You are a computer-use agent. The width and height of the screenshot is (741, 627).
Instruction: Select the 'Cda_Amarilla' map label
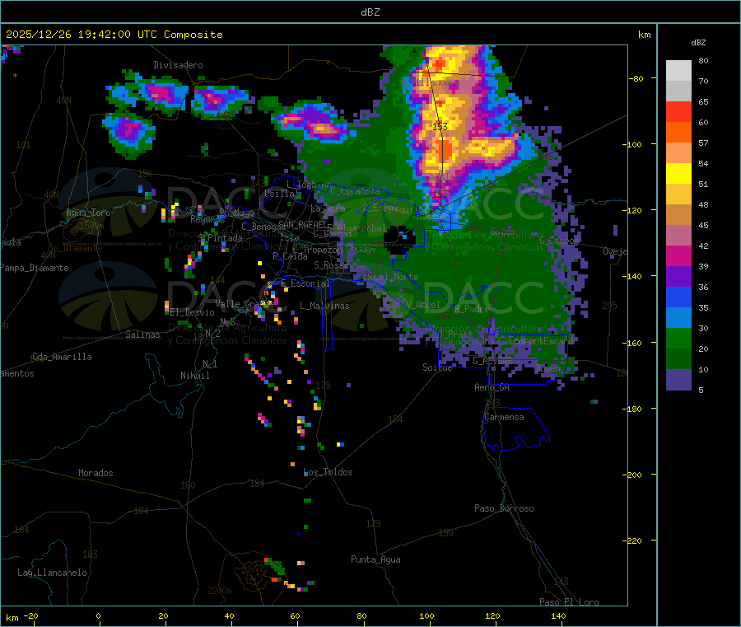[x=62, y=357]
